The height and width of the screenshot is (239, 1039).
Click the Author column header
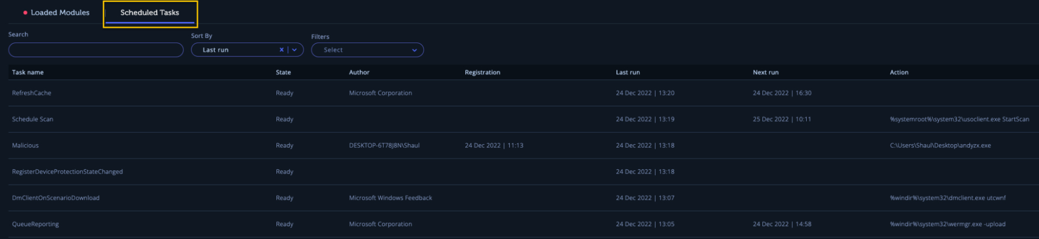tap(359, 73)
